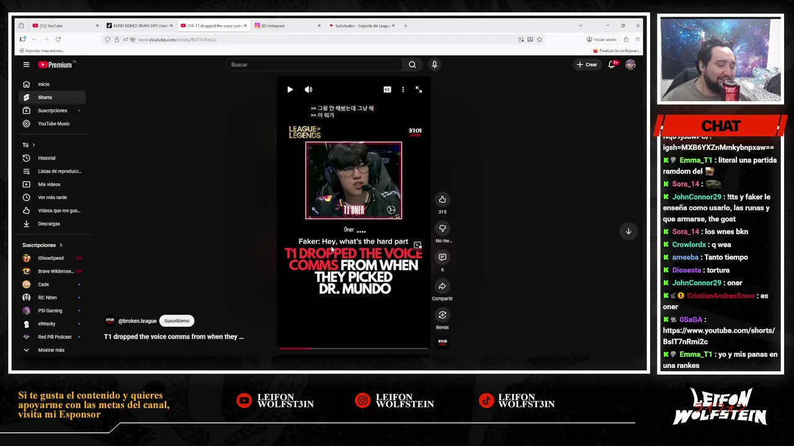Open the IShowSpeed subscription
Image resolution: width=794 pixels, height=446 pixels.
pyautogui.click(x=52, y=258)
